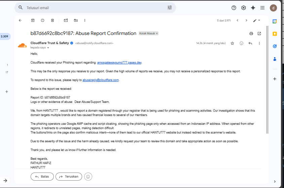Open the Google apps grid
The image size is (284, 188).
[x=262, y=8]
